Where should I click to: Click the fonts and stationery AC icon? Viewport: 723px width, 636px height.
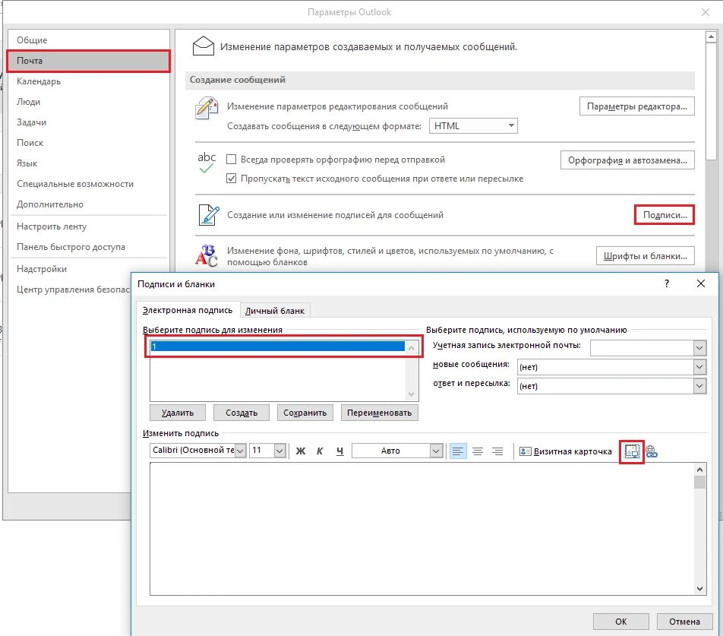[x=206, y=255]
